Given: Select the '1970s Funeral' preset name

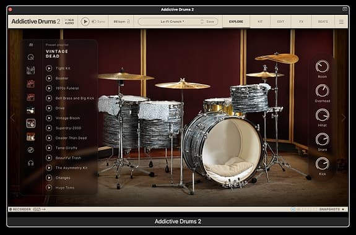Looking at the screenshot, I should point(67,88).
